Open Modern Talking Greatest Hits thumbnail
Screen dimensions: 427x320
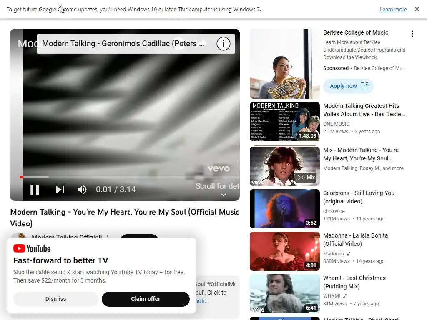[284, 122]
